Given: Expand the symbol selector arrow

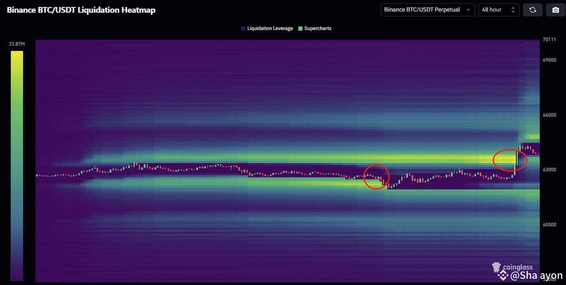Looking at the screenshot, I should tap(469, 9).
